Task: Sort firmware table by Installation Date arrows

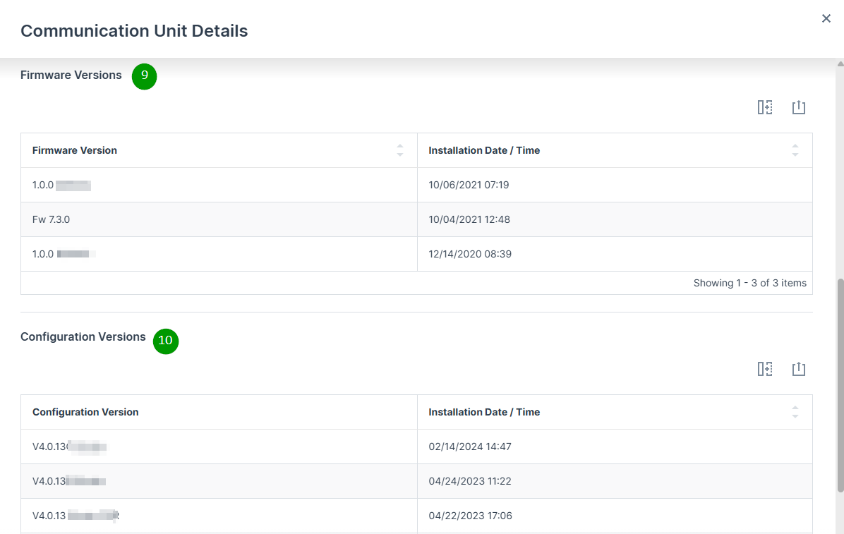Action: pyautogui.click(x=795, y=150)
